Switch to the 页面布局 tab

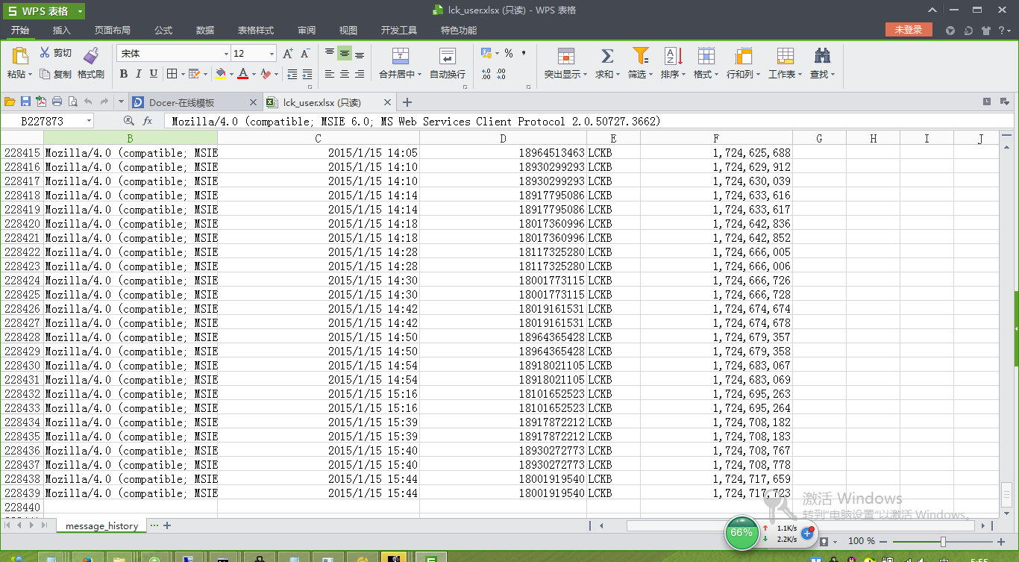pos(113,30)
